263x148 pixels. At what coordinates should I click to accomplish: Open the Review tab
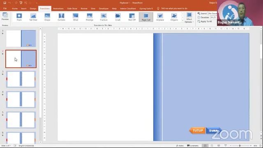tap(84, 9)
